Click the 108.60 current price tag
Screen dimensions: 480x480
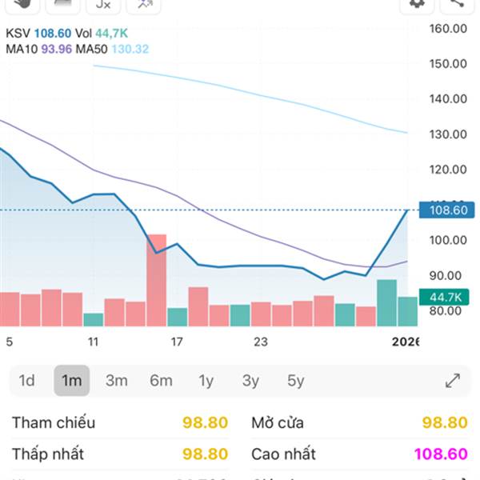click(x=448, y=212)
